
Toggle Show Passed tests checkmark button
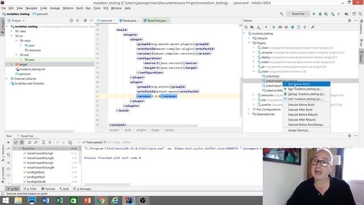pyautogui.click(x=15, y=142)
